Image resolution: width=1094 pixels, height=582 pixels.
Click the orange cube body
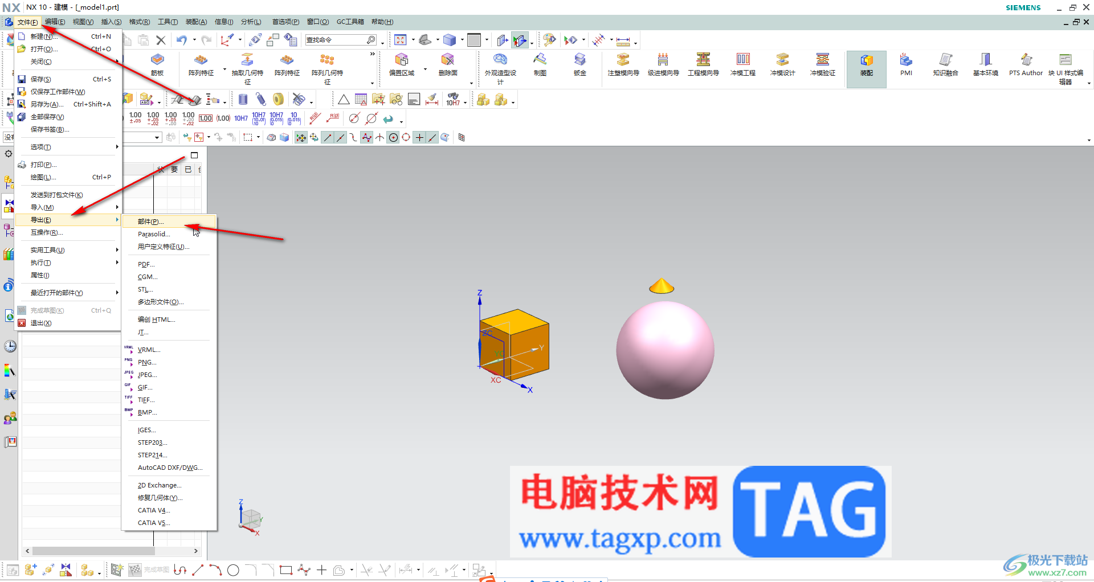coord(515,345)
